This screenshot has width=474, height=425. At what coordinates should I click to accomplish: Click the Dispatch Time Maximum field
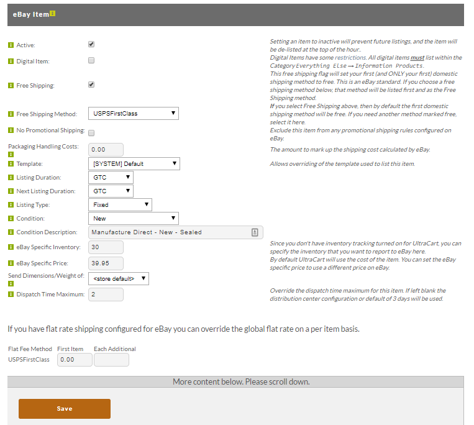[106, 295]
